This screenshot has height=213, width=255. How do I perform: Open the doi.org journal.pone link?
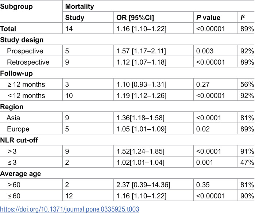point(69,209)
